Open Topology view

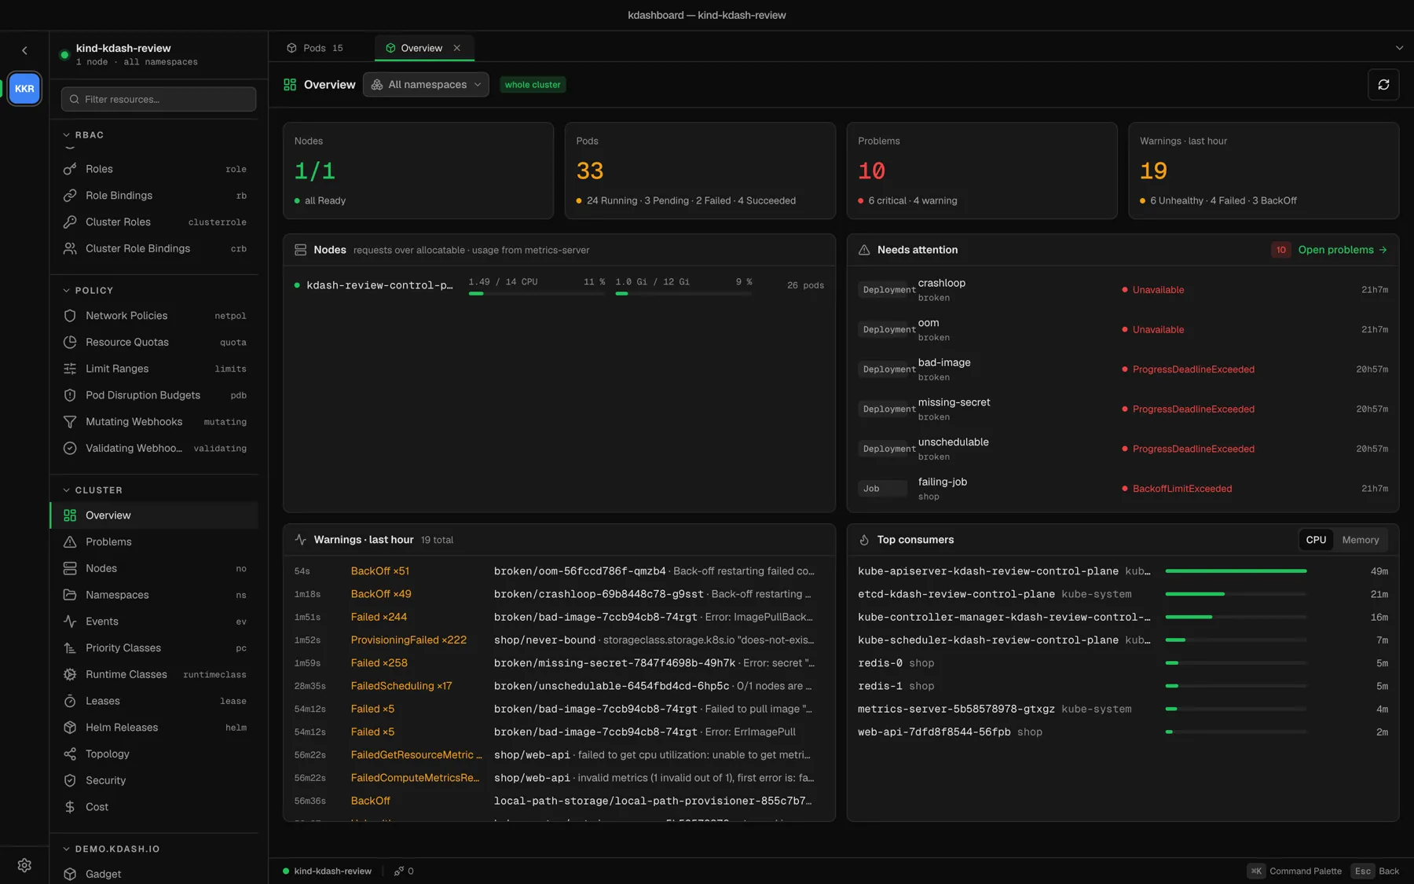coord(154,754)
